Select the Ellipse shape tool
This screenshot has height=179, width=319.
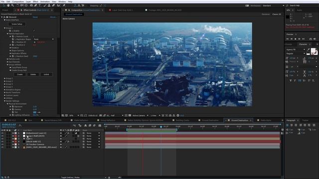[31, 5]
